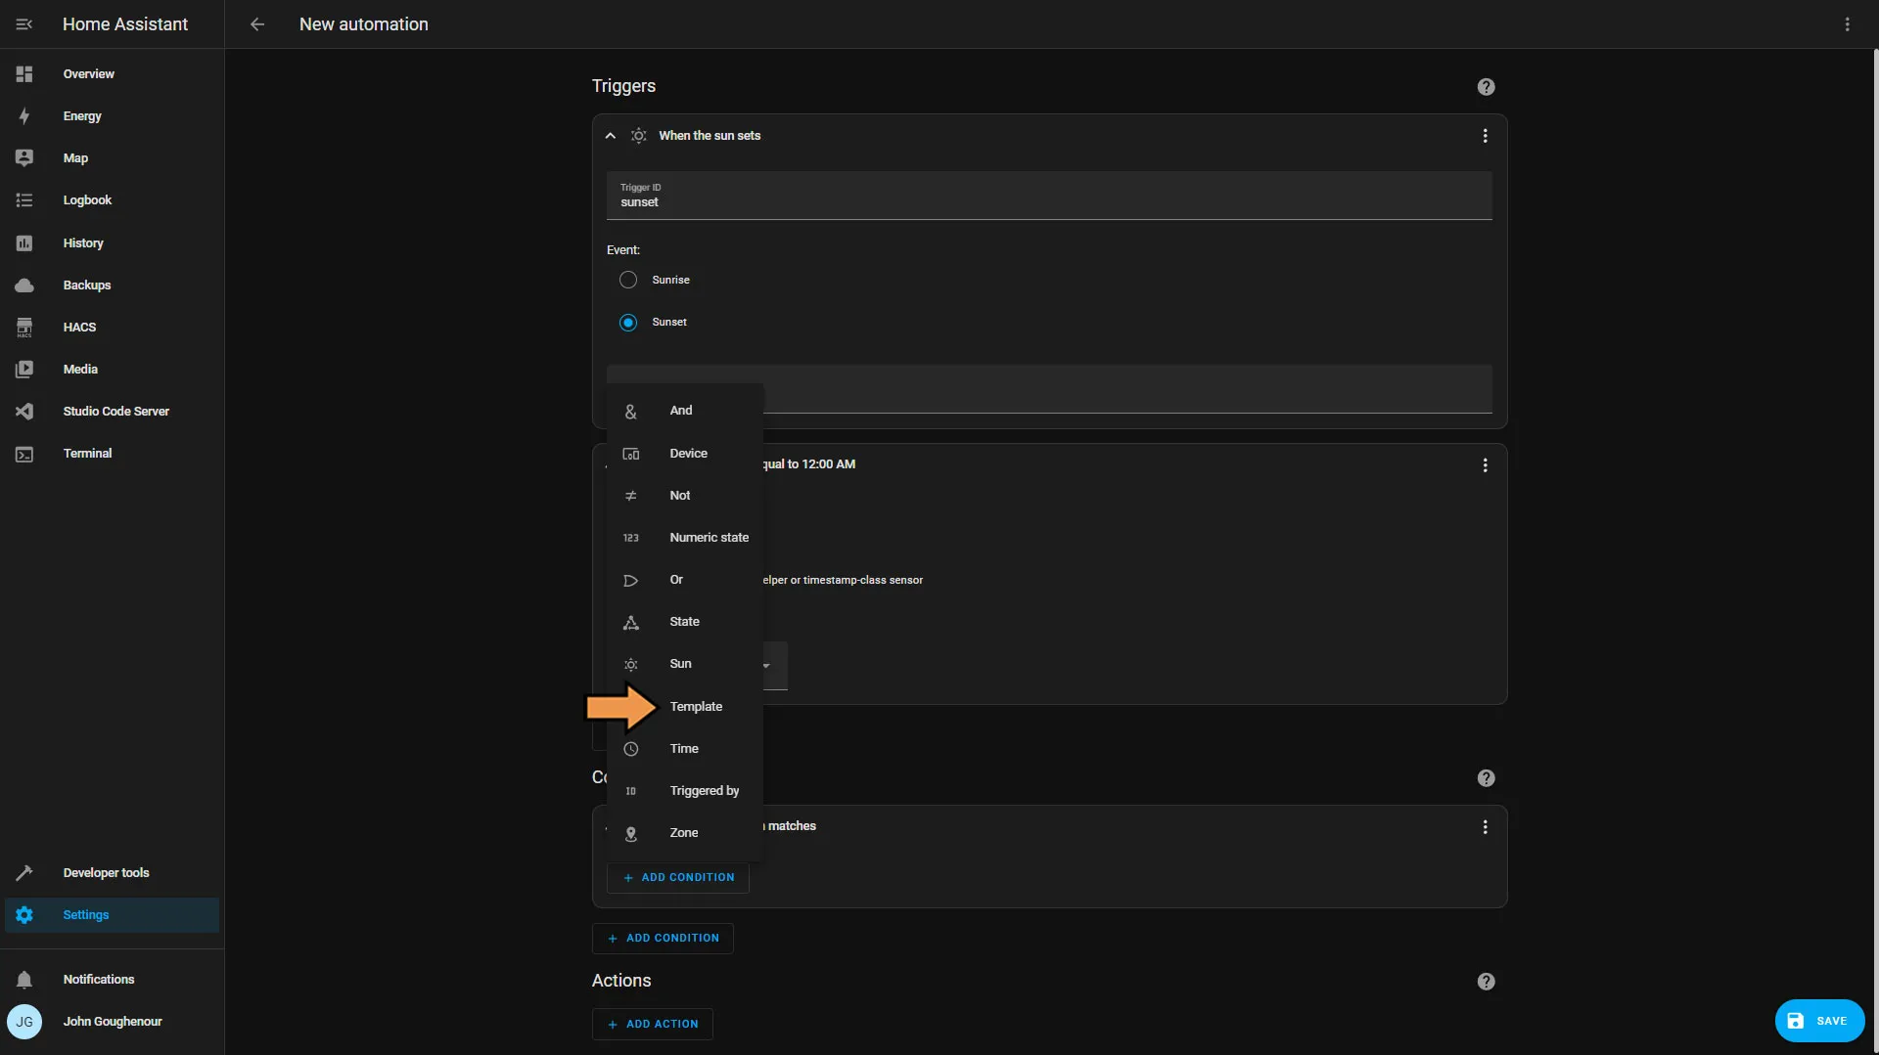Viewport: 1879px width, 1055px height.
Task: Choose Template from the condition type menu
Action: click(685, 707)
